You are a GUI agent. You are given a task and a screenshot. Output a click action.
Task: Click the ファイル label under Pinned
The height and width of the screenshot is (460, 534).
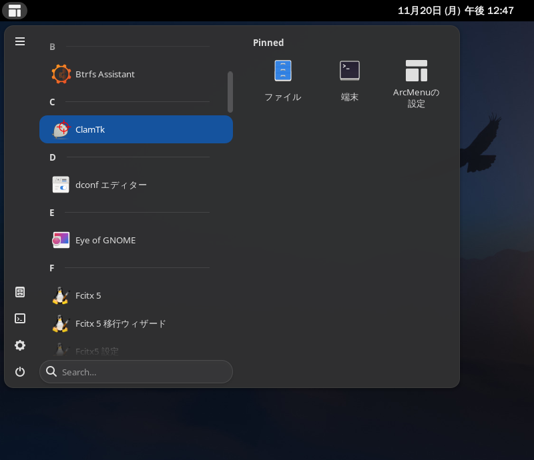[283, 97]
